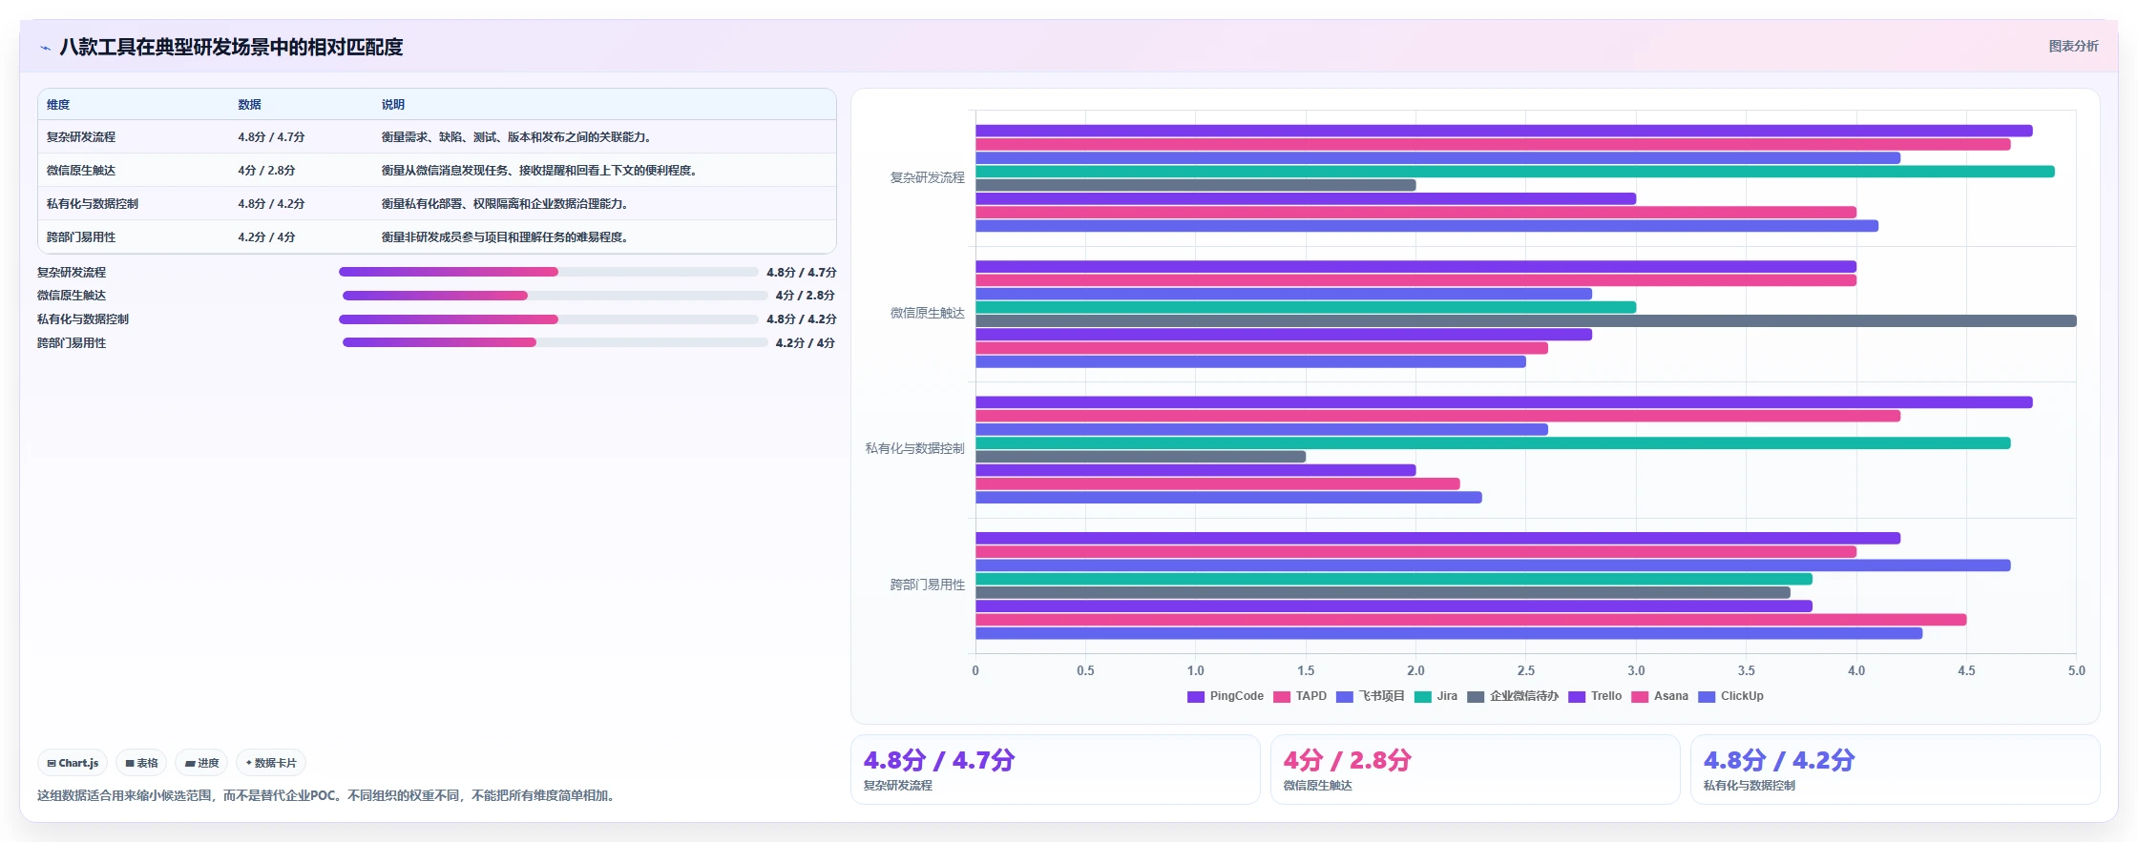Screen dimensions: 2138x842
Task: Open the 私有化与数据控制 data card showing 4.8分 / 4.2分
Action: tap(1895, 770)
